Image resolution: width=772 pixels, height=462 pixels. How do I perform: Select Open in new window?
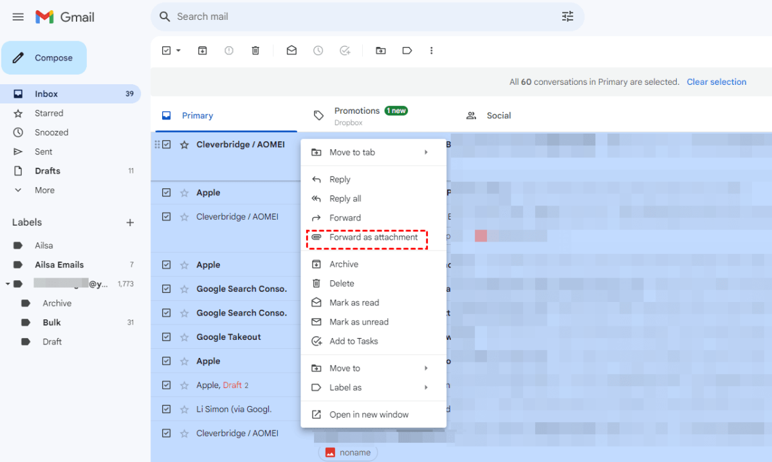pyautogui.click(x=374, y=414)
